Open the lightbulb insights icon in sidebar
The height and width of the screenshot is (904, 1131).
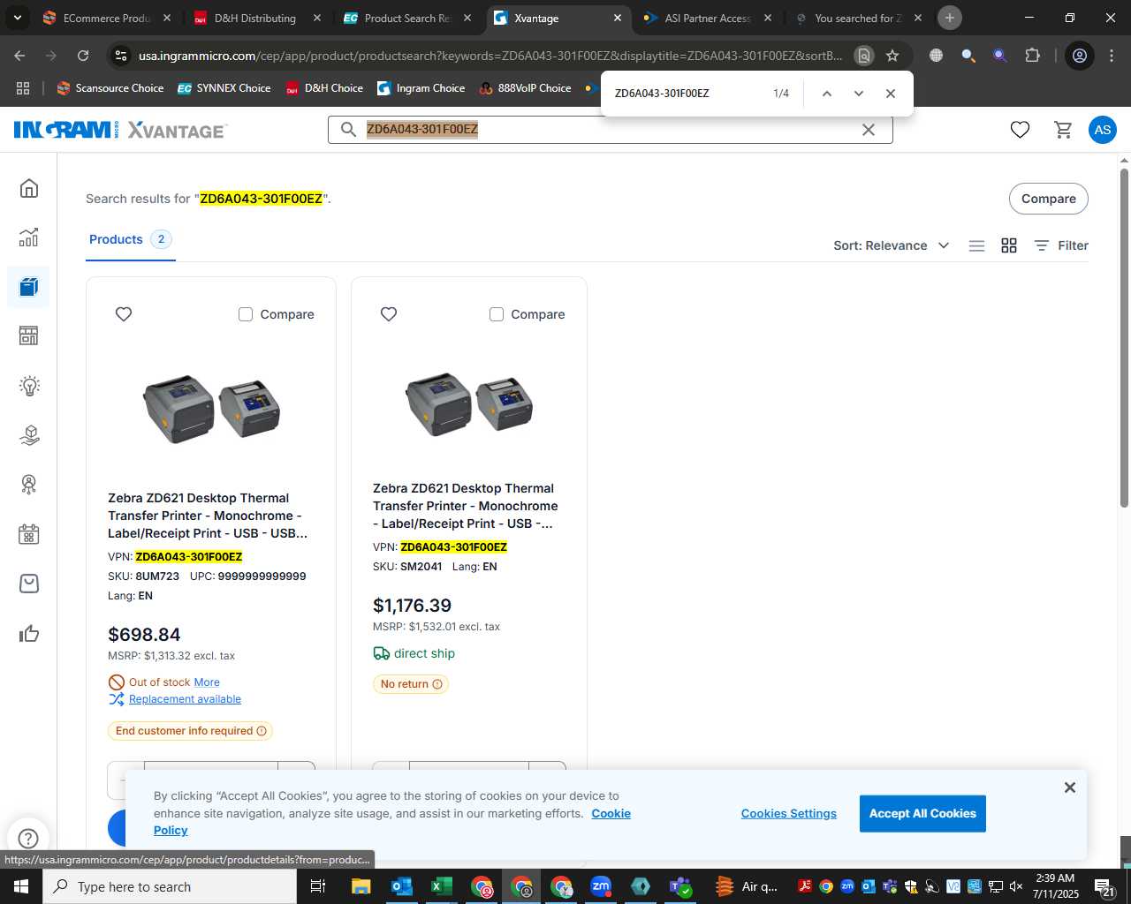29,386
